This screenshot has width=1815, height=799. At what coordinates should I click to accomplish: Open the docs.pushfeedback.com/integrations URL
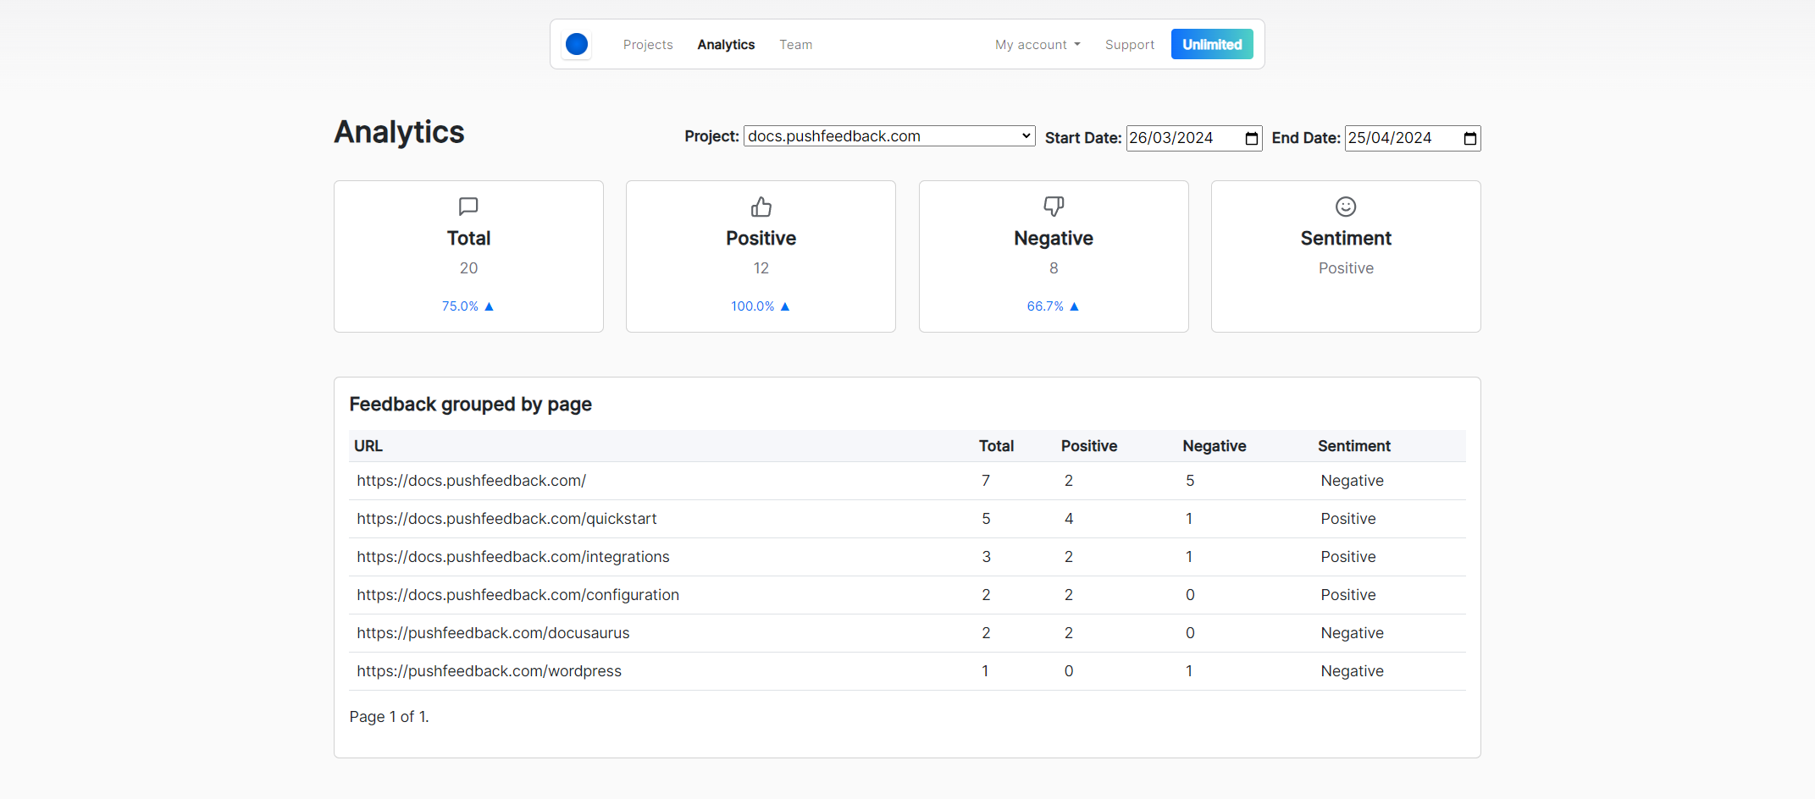point(513,557)
